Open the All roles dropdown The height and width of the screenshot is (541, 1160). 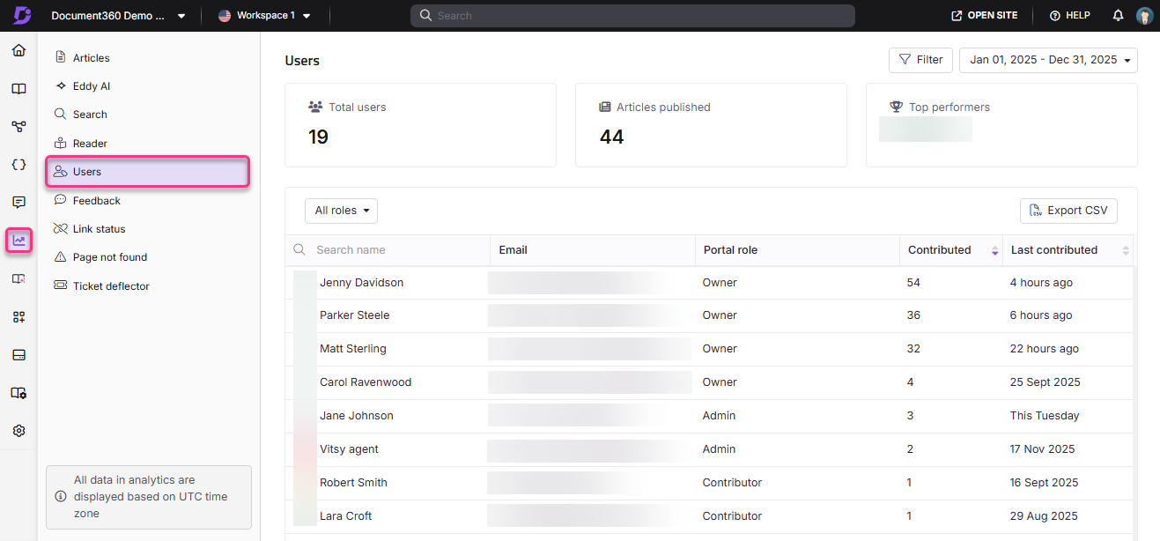click(341, 211)
